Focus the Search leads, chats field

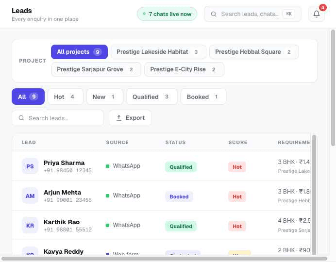(252, 14)
